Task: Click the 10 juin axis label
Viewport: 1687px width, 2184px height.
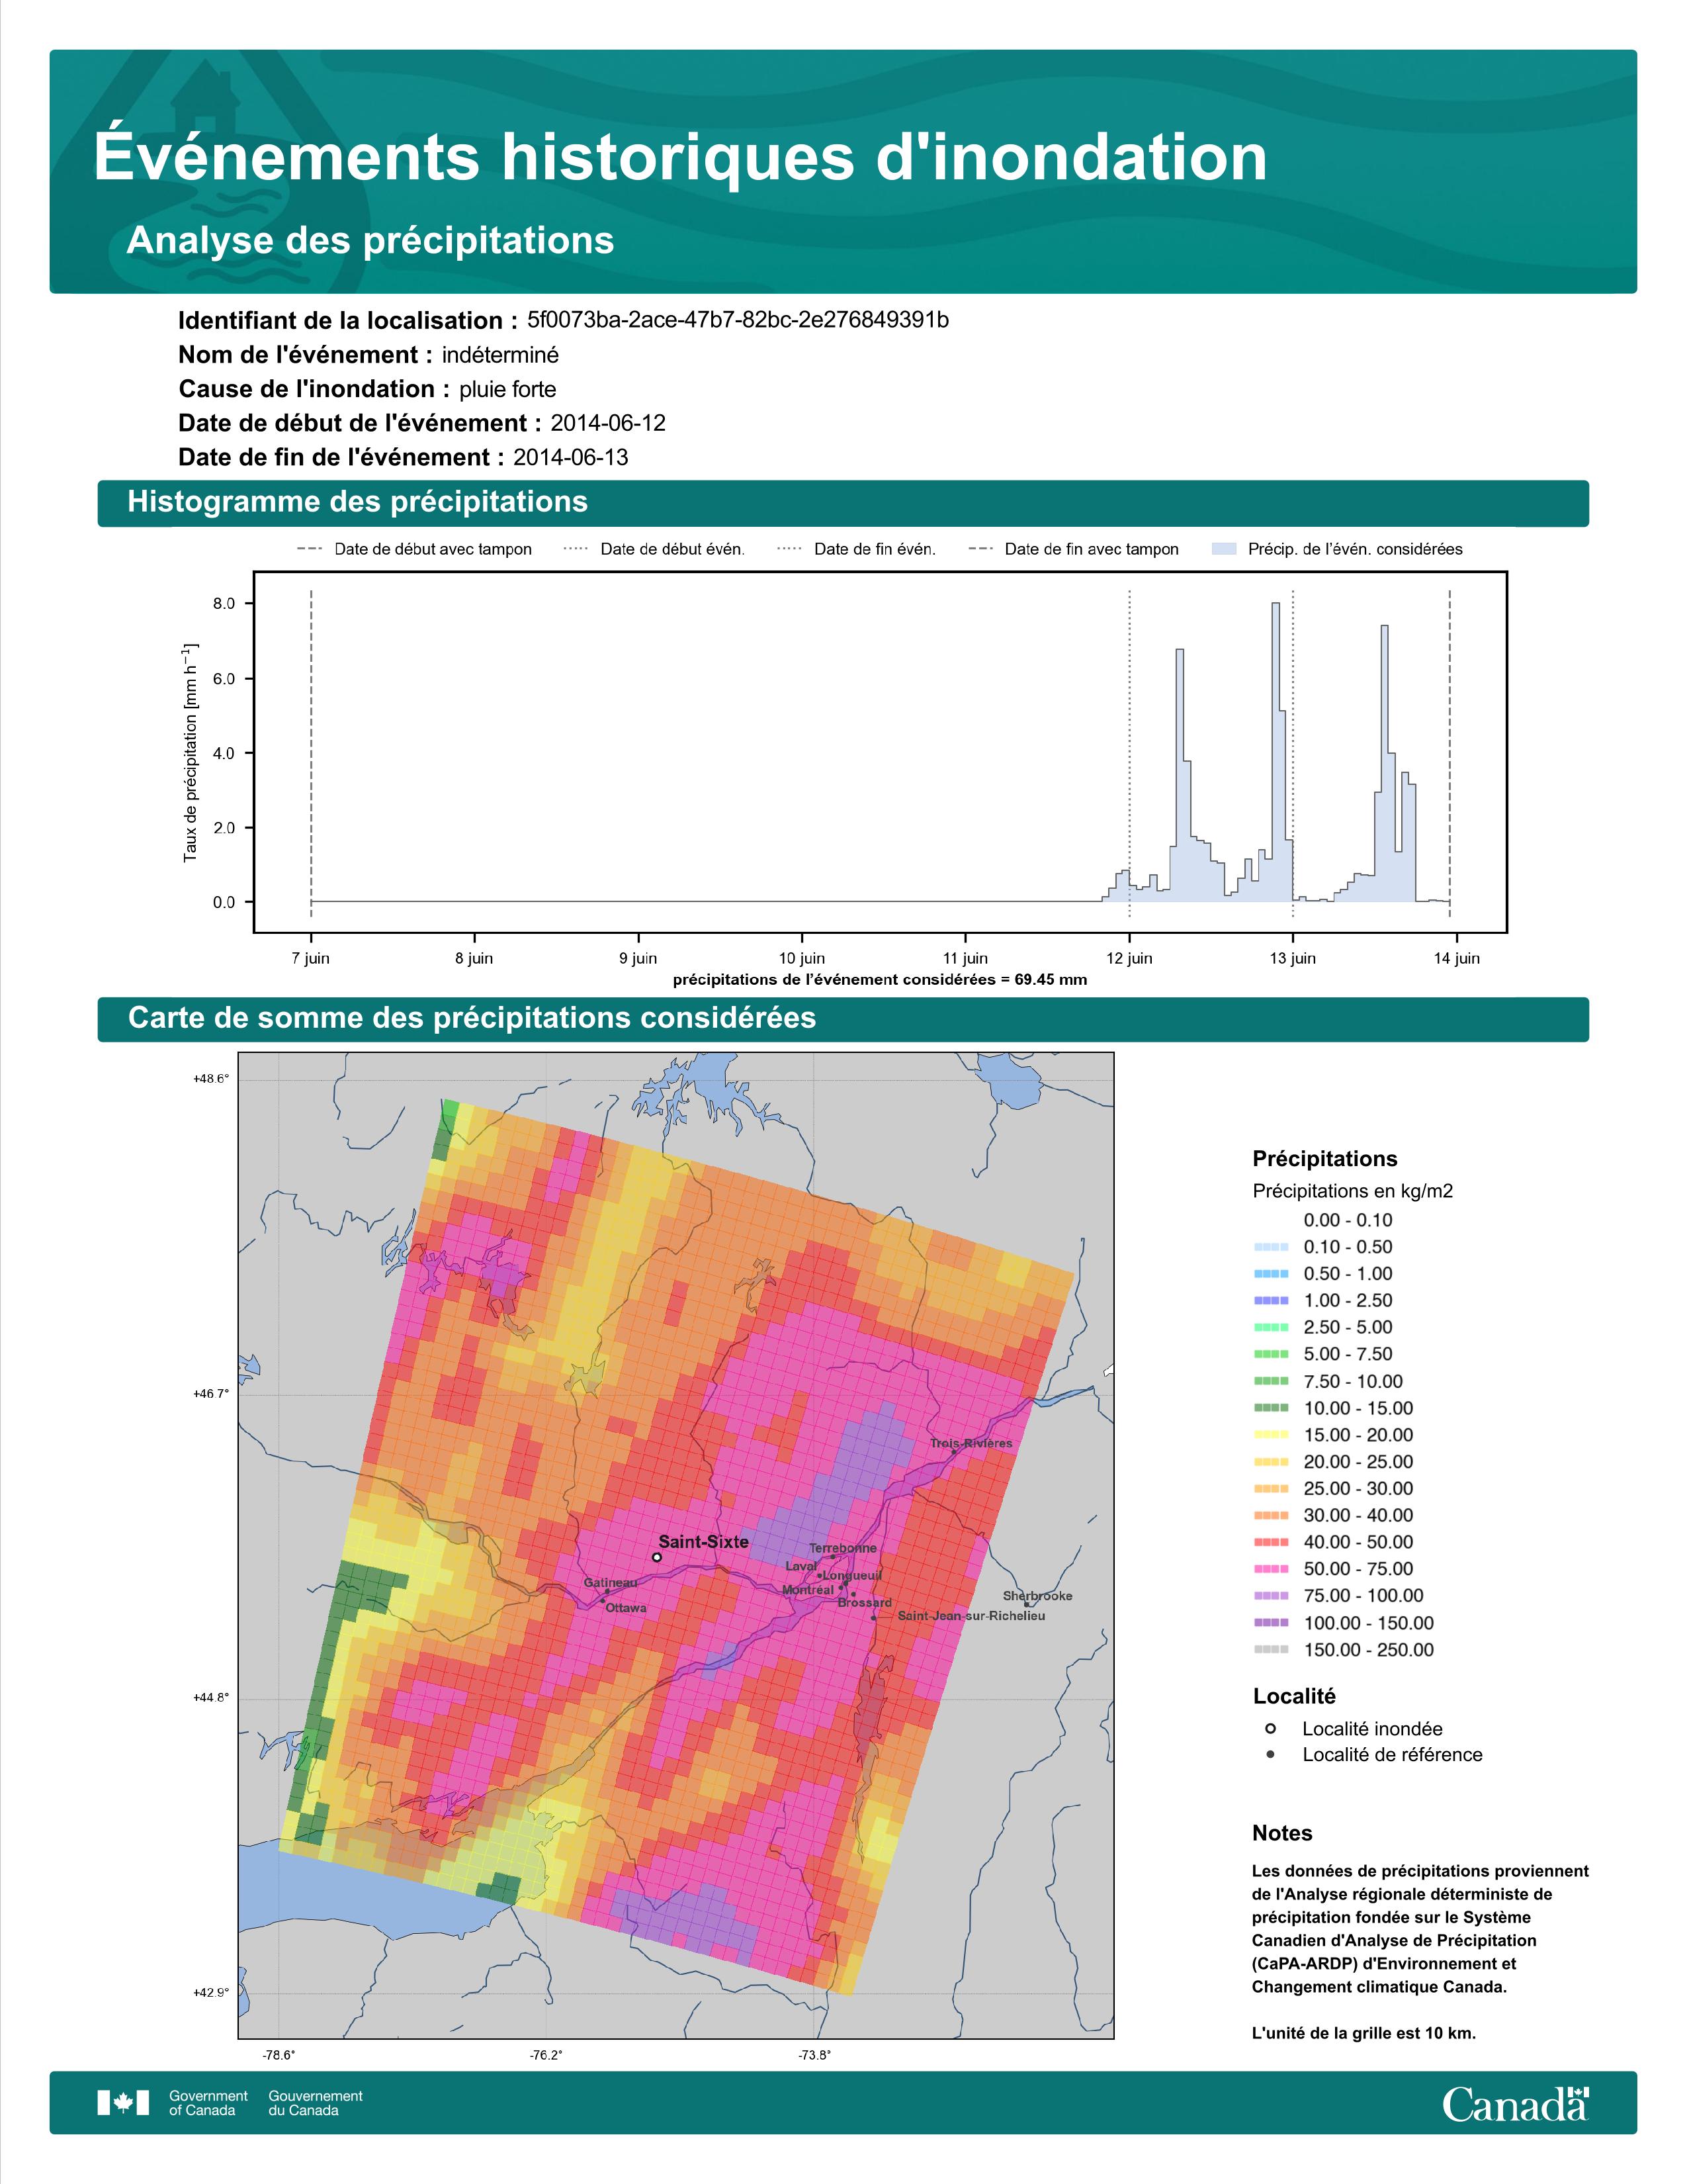Action: pyautogui.click(x=802, y=958)
